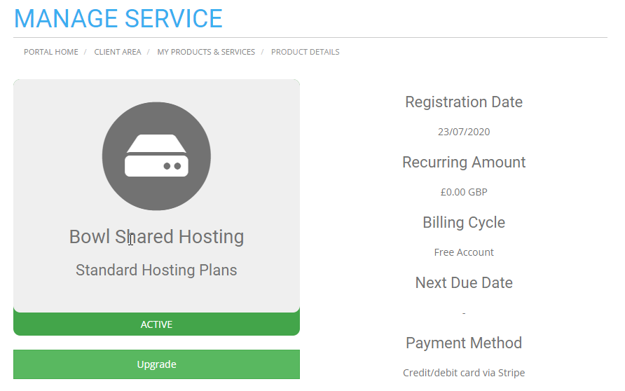Go to Client Area breadcrumb
The height and width of the screenshot is (391, 625).
(118, 52)
